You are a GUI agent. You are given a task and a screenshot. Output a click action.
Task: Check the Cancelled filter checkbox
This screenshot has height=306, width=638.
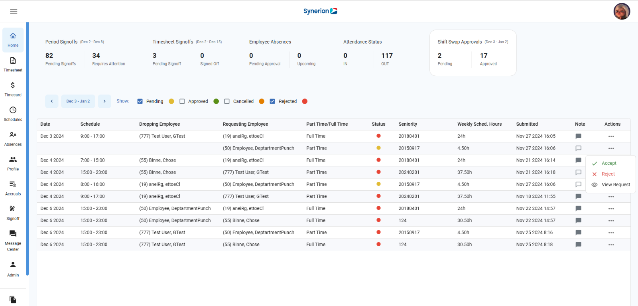point(227,101)
